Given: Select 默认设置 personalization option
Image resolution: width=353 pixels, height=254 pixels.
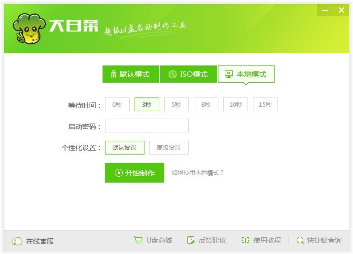Looking at the screenshot, I should 124,148.
